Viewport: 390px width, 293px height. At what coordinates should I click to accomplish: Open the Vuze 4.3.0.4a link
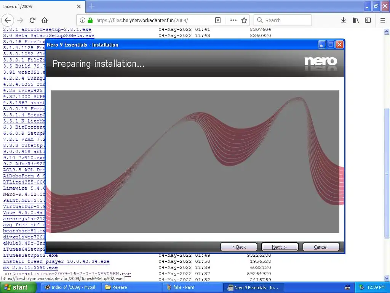click(x=23, y=213)
